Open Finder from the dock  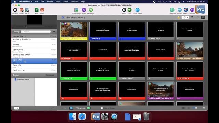(x=73, y=117)
